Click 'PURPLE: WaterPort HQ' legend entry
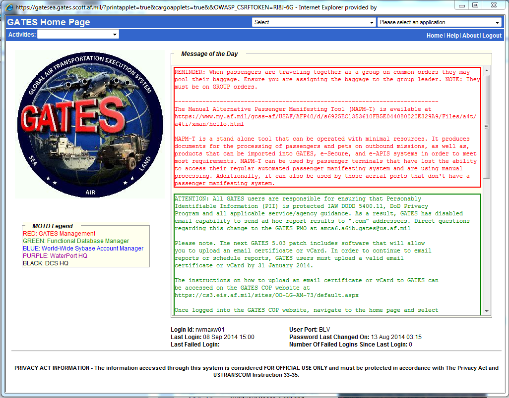 point(55,256)
